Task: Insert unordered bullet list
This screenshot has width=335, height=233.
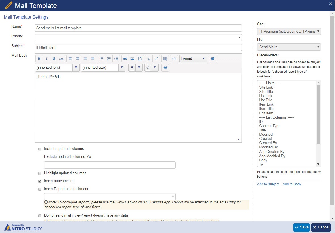Action: coord(102,59)
